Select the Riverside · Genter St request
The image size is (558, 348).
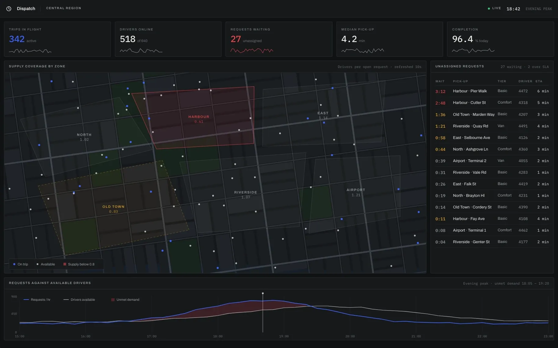(492, 242)
